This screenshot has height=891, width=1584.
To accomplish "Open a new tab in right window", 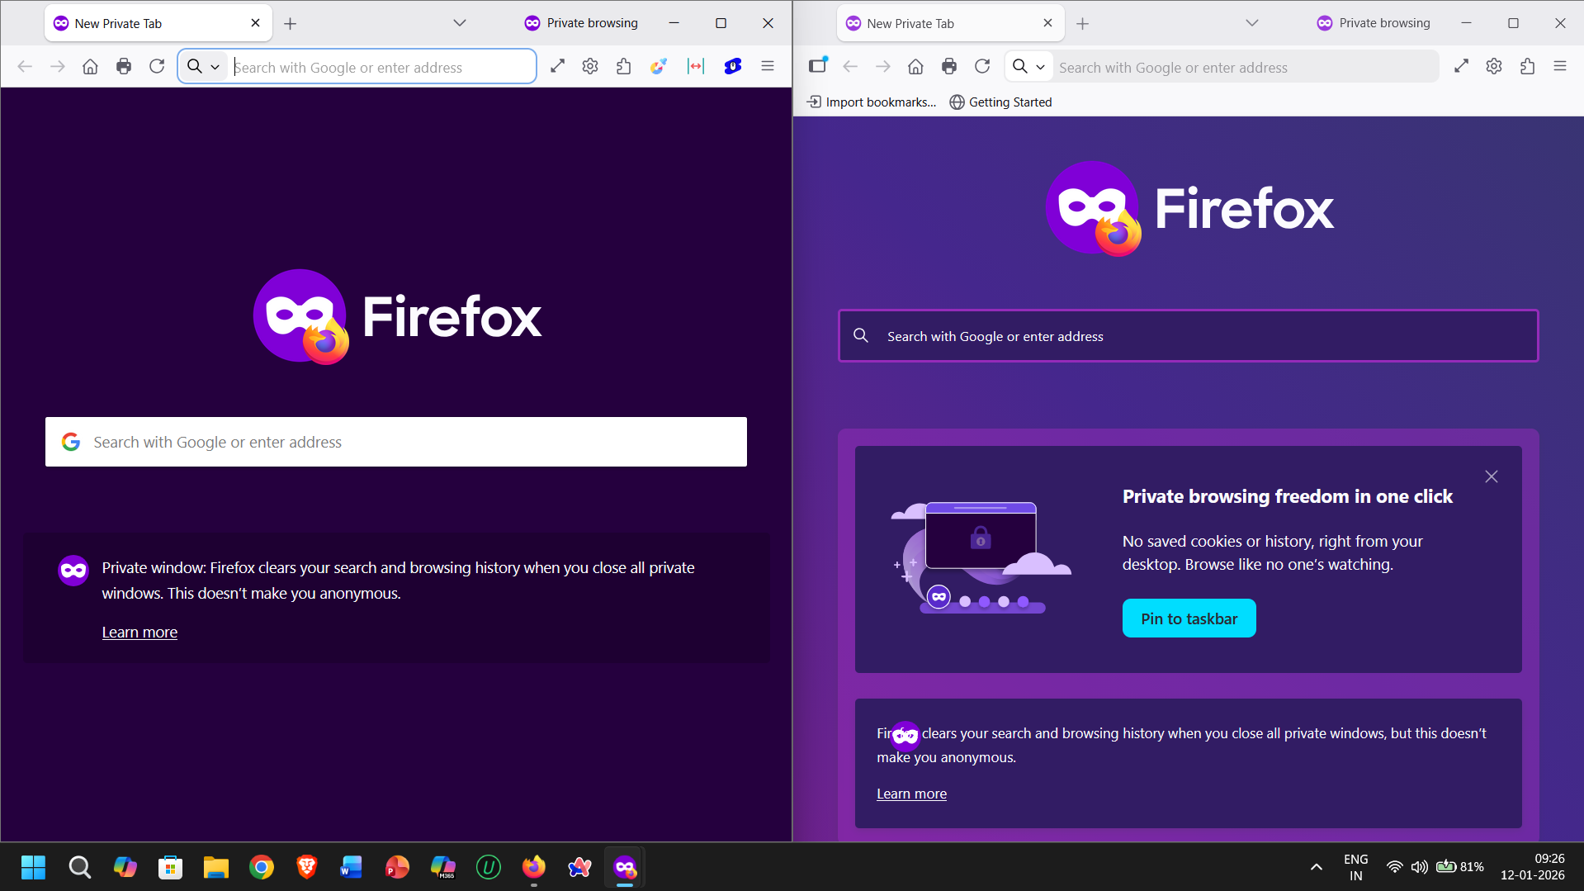I will (x=1083, y=24).
